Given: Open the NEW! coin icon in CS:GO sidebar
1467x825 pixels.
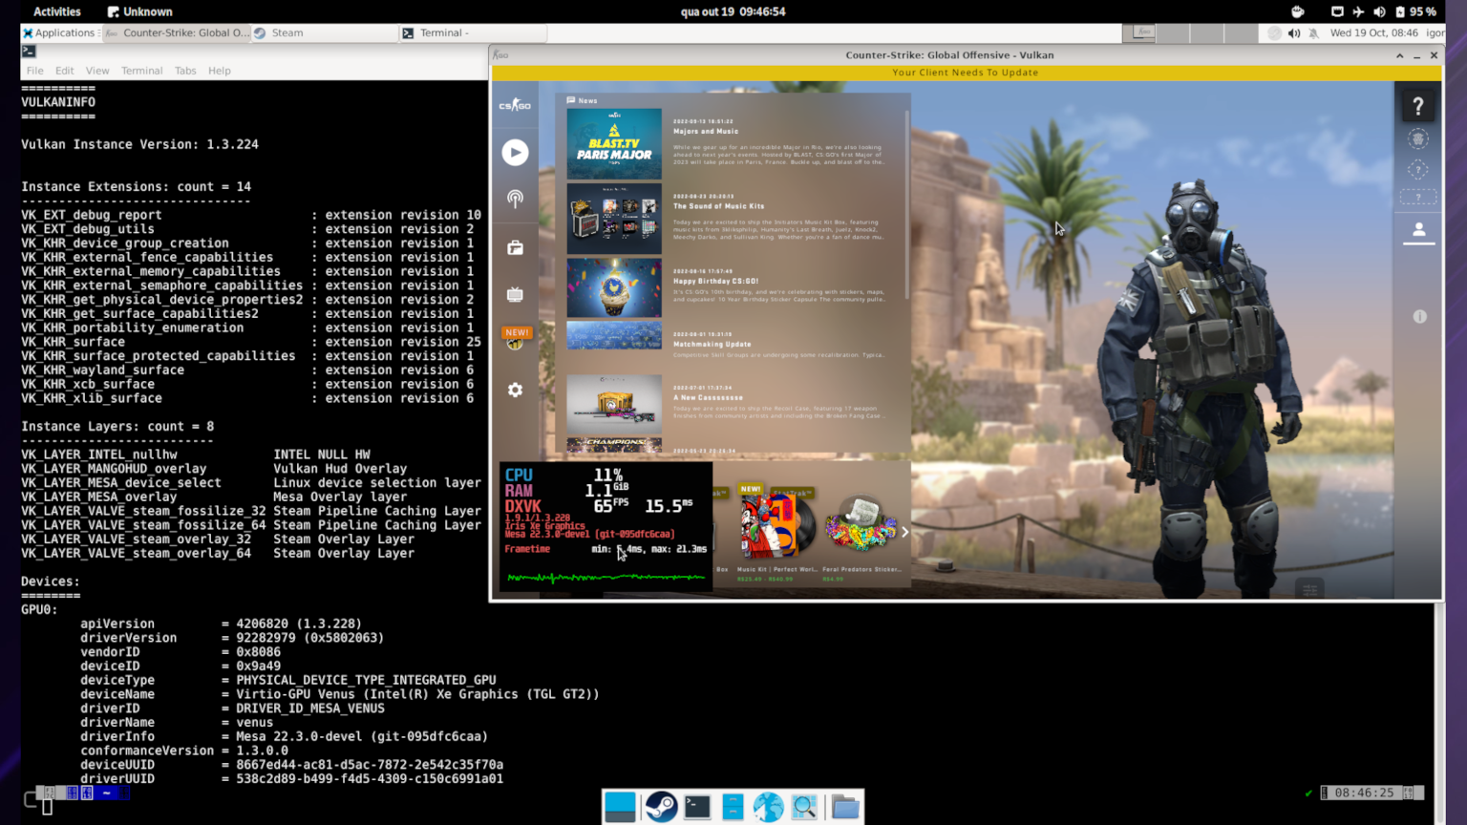Looking at the screenshot, I should point(516,339).
